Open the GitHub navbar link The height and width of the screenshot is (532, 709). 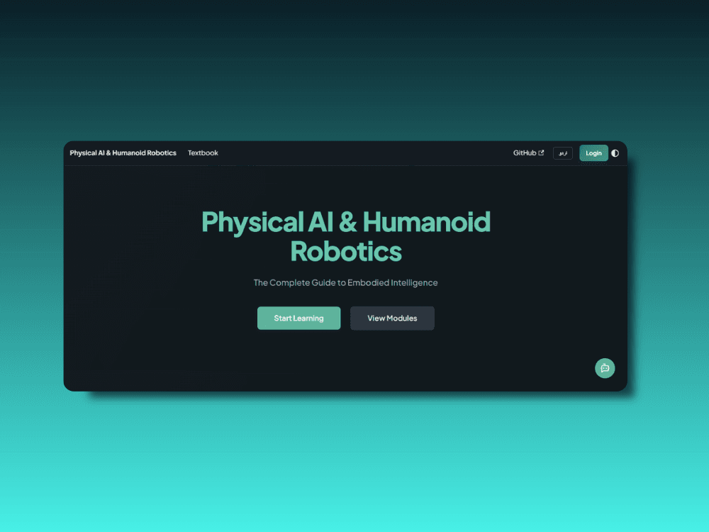coord(528,153)
